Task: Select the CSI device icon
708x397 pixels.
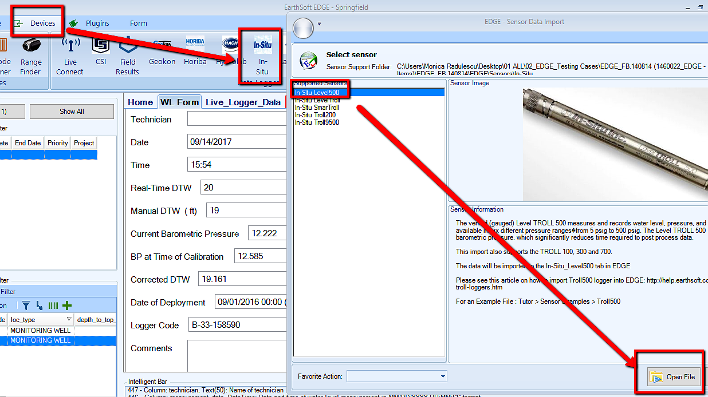Action: (x=101, y=53)
